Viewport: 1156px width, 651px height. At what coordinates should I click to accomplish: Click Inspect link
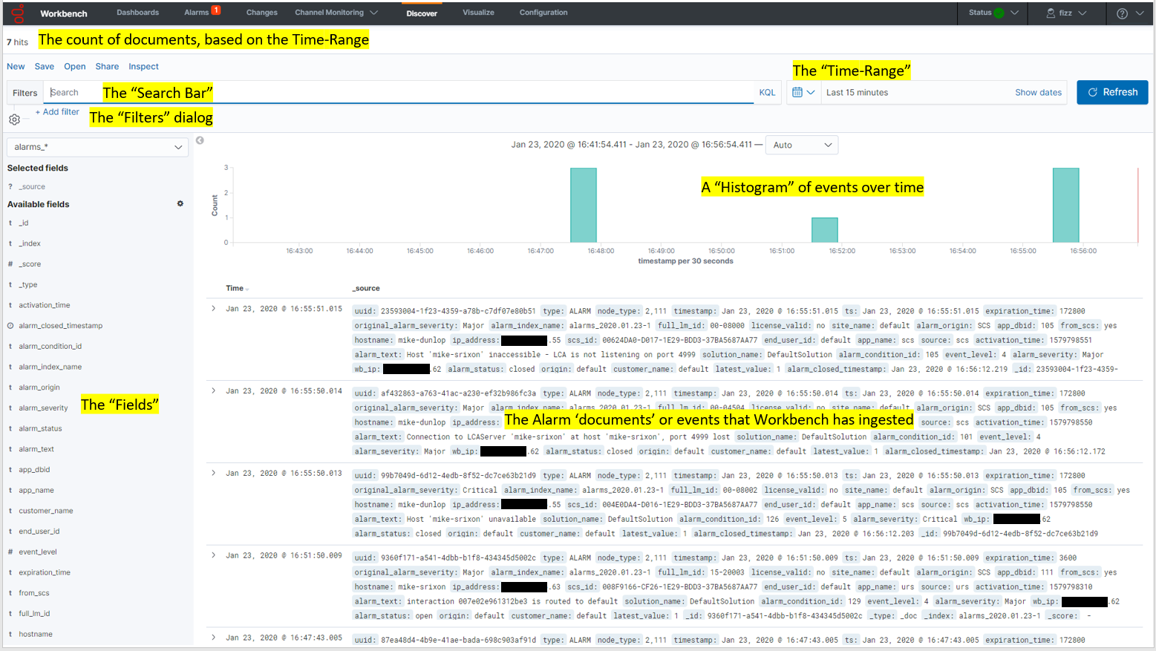pos(143,67)
